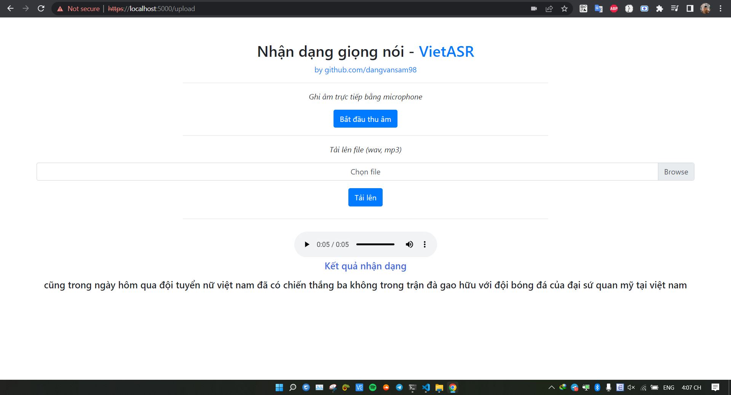Open the blue screen recorder extension
731x395 pixels.
[x=644, y=8]
